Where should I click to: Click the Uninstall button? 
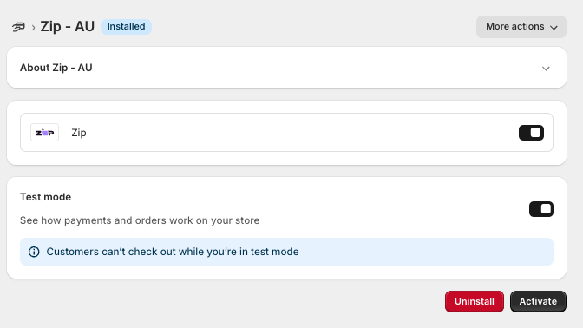point(475,301)
